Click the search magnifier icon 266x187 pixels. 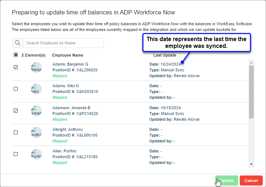[18, 43]
